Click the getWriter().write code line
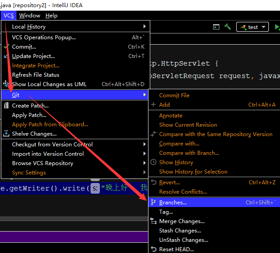 click(74, 188)
